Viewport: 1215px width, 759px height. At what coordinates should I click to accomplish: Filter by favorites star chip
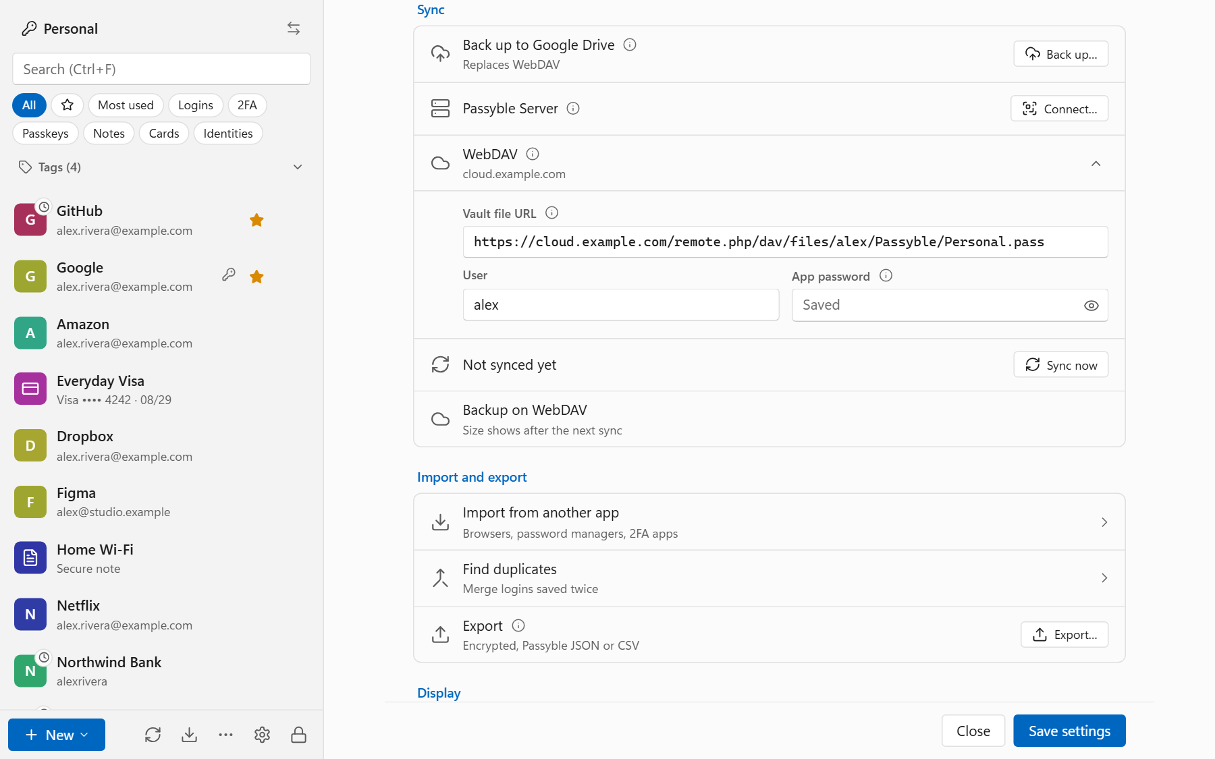[x=67, y=105]
